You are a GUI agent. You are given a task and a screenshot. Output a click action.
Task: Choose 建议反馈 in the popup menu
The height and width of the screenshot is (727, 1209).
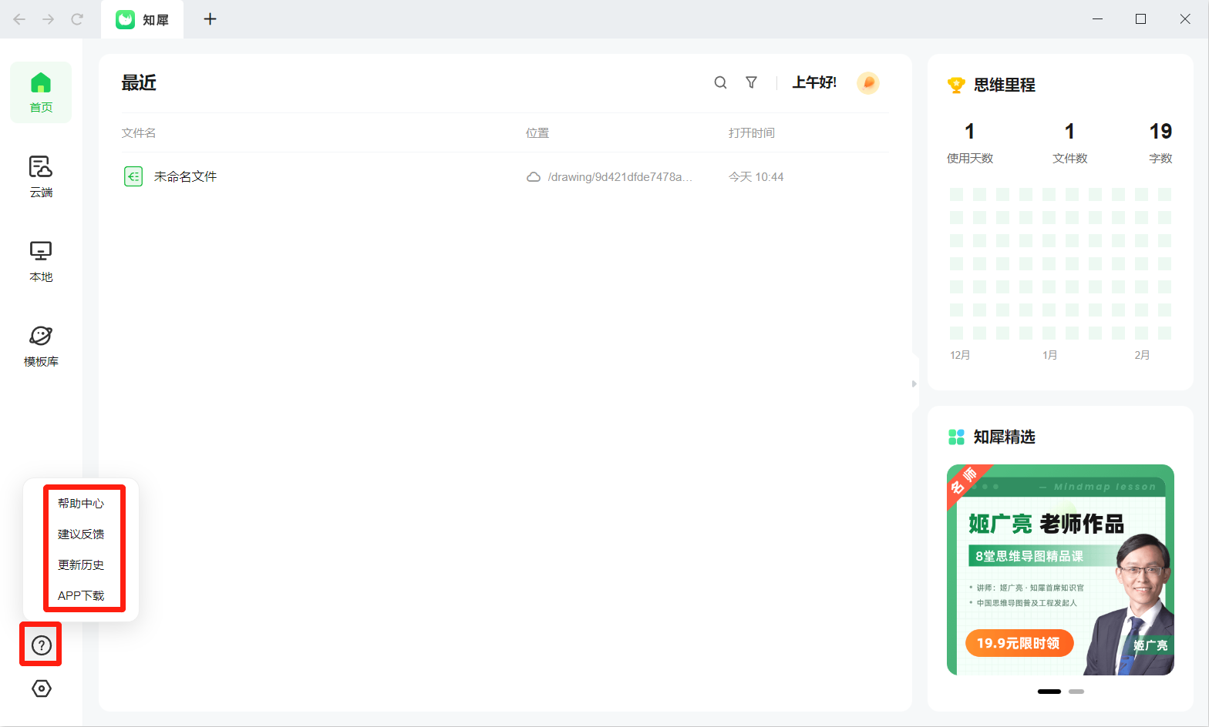tap(81, 534)
